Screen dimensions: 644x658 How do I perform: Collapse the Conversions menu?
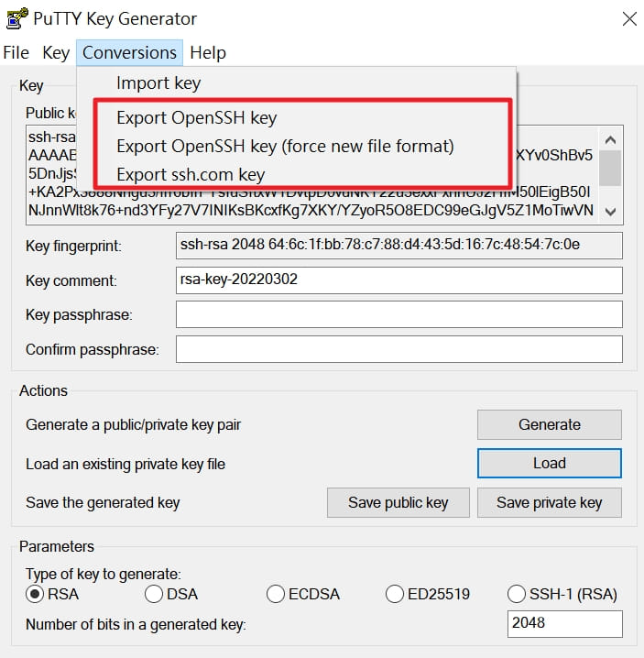pyautogui.click(x=129, y=53)
